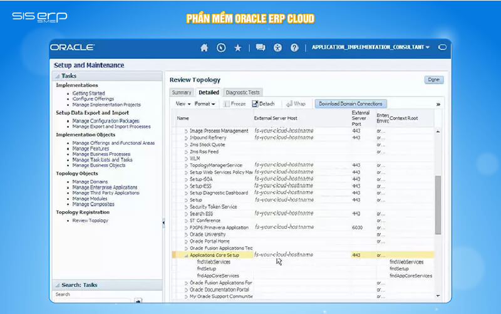Click the scrollbar up arrow
The image size is (501, 314).
[x=438, y=132]
